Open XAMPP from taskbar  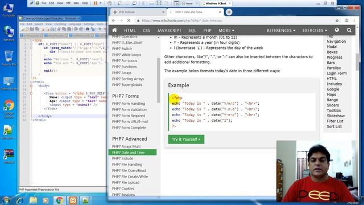(x=73, y=200)
